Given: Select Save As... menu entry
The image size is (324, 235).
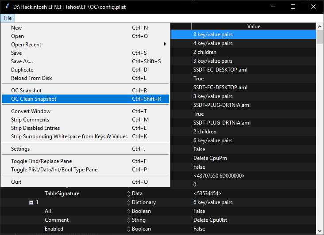Looking at the screenshot, I should tap(85, 61).
